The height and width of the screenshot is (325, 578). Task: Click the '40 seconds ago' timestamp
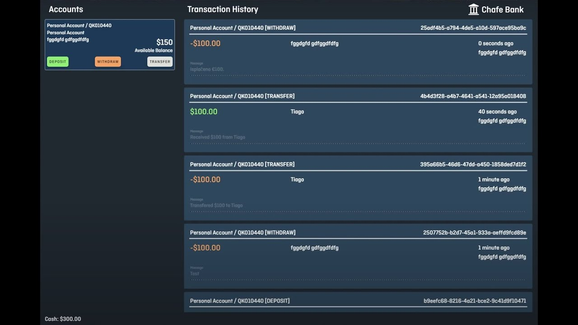[498, 112]
